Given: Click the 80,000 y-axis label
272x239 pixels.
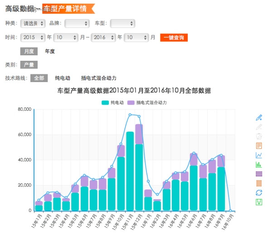Looking at the screenshot, I should click(24, 109).
